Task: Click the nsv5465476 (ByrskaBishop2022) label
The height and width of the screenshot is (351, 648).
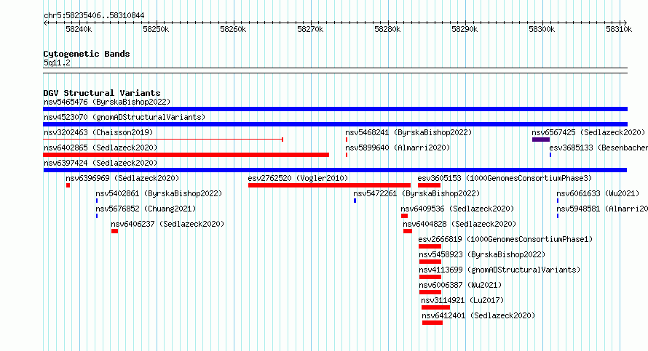Action: [x=107, y=102]
